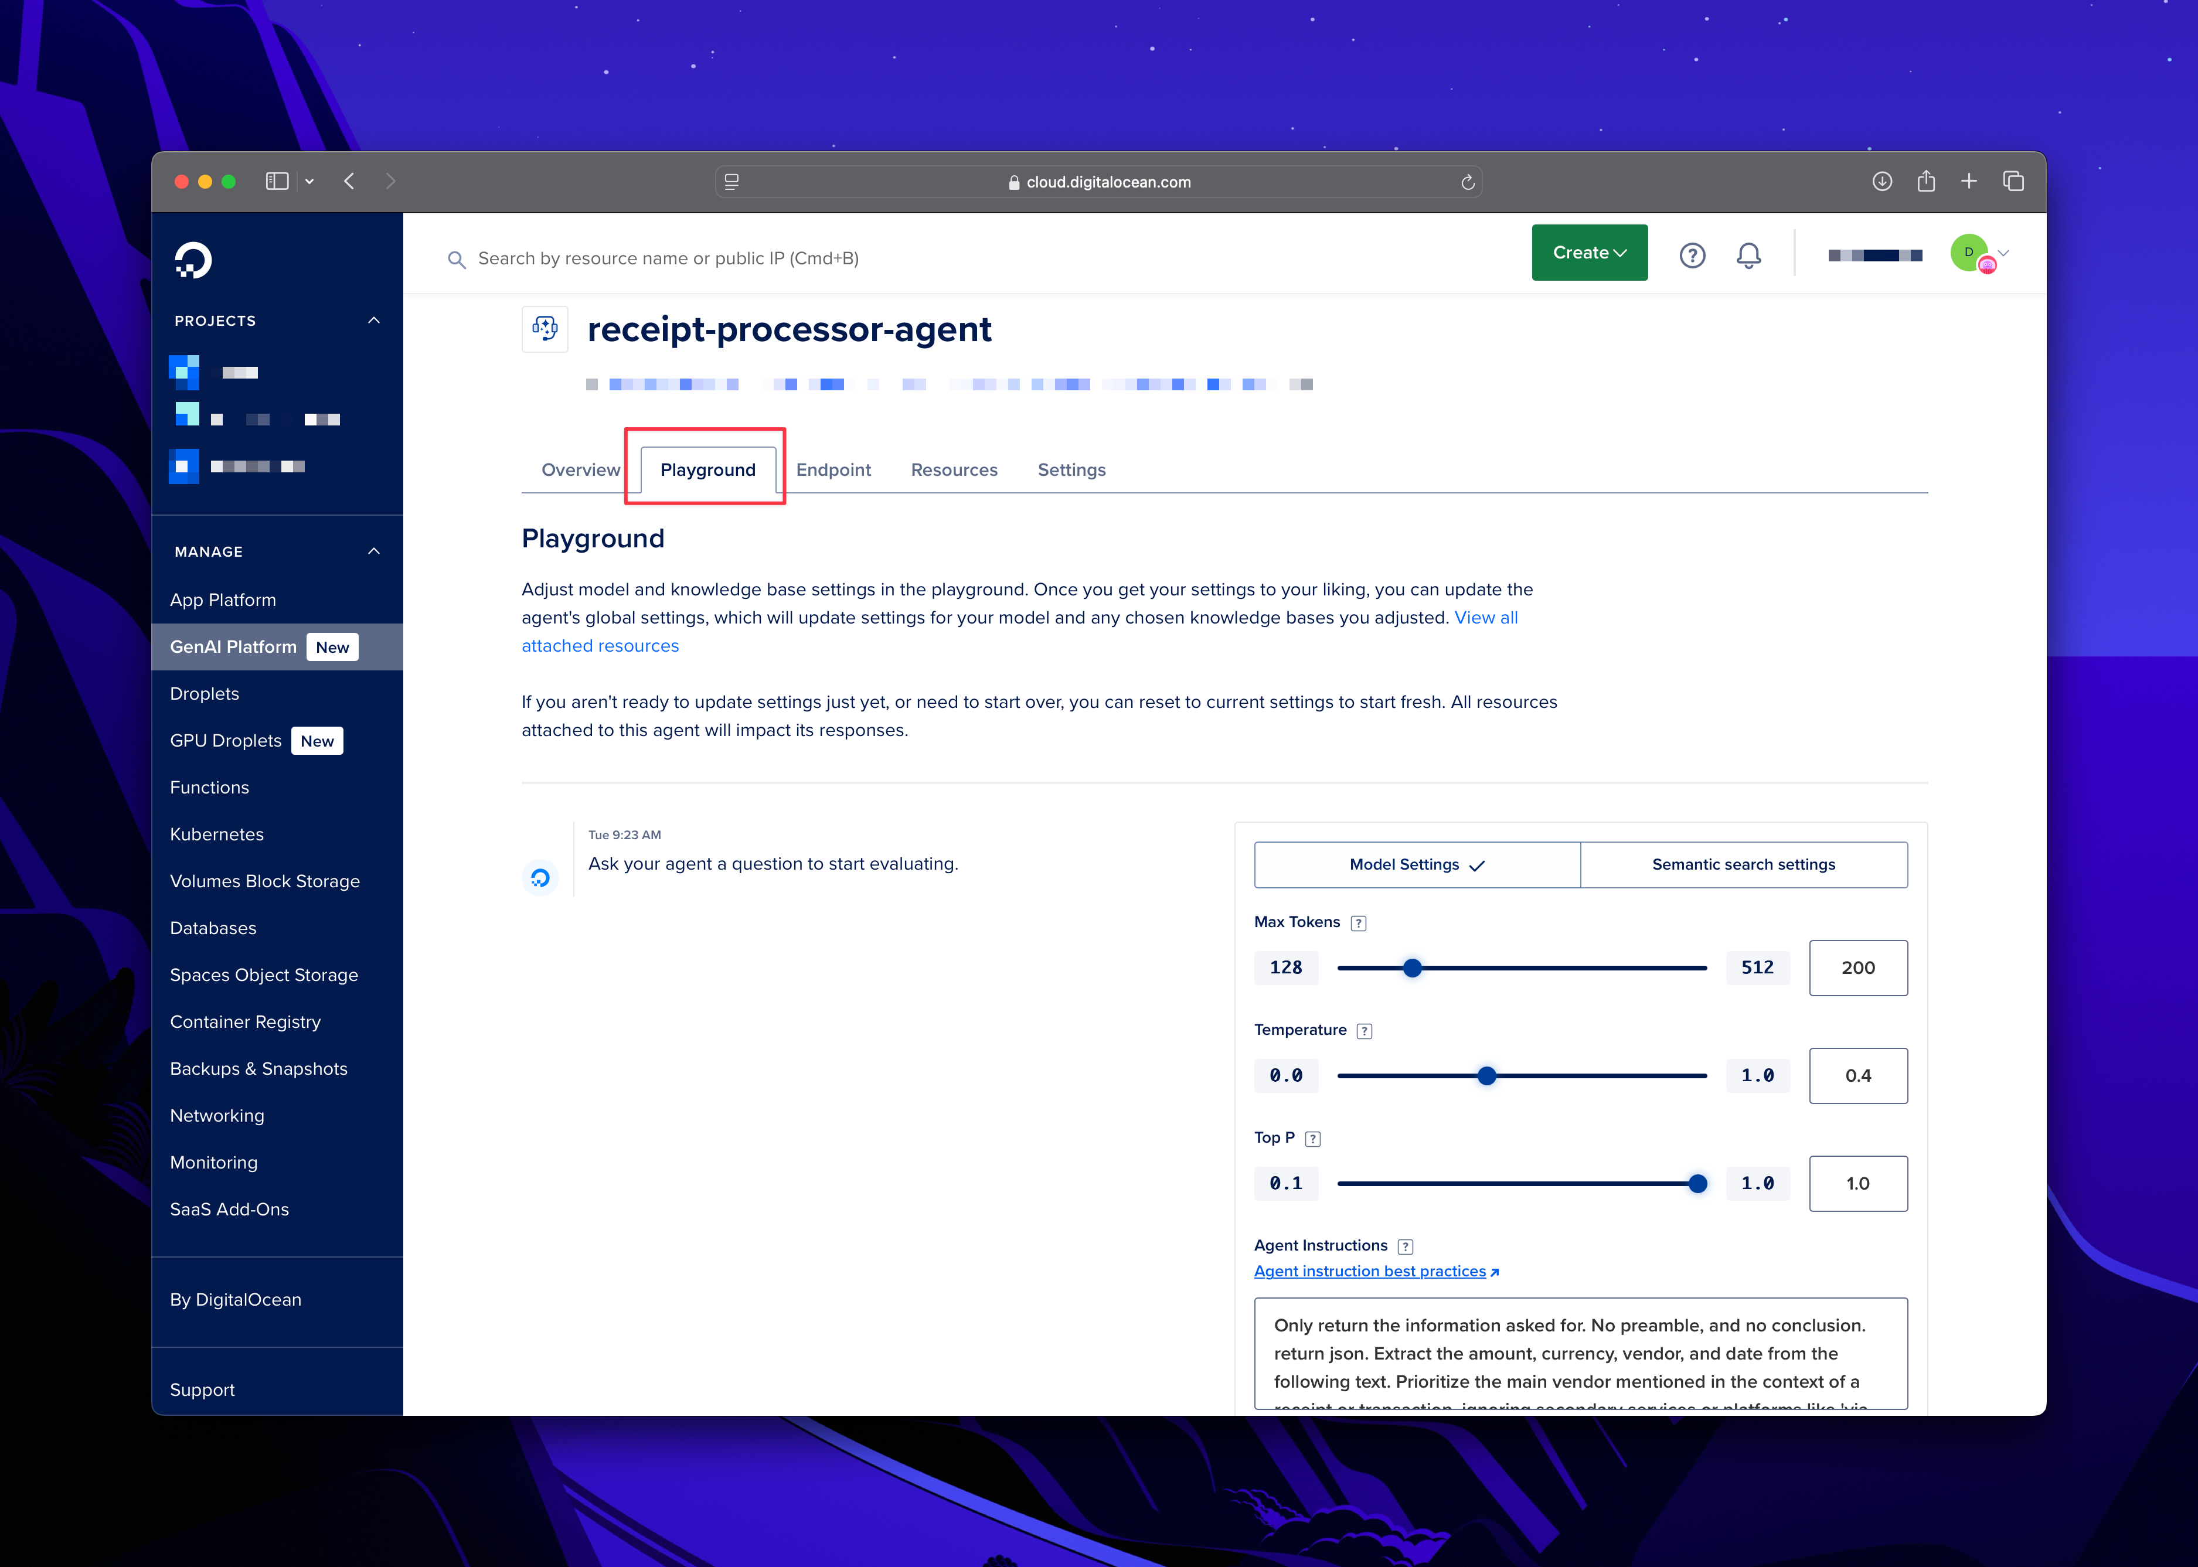The height and width of the screenshot is (1567, 2198).
Task: Expand the account menu chevron
Action: click(x=2004, y=253)
